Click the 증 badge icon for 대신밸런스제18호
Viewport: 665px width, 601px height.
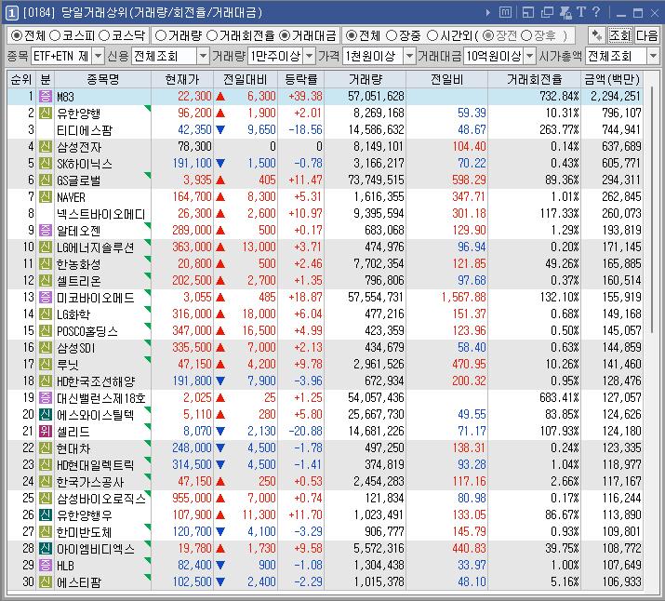coord(46,398)
